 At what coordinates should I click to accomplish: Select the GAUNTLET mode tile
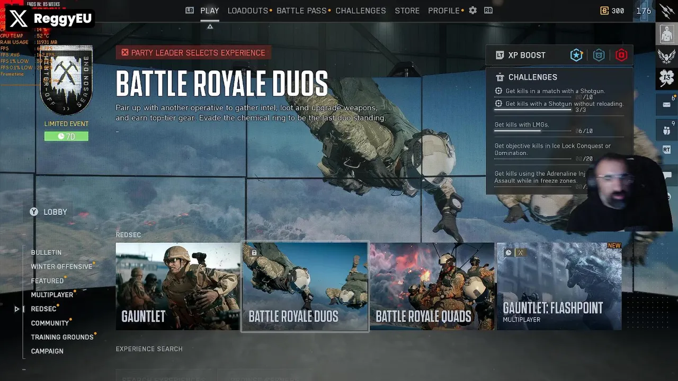(x=178, y=286)
